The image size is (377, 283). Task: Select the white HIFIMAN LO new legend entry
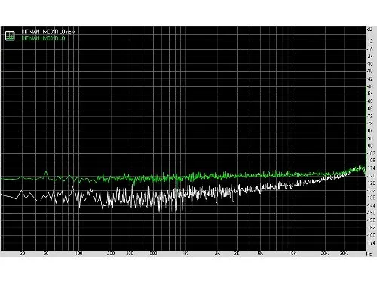point(48,32)
